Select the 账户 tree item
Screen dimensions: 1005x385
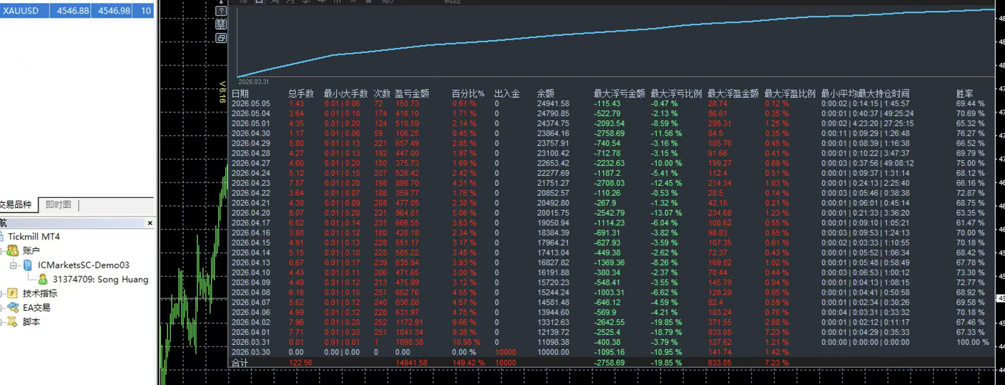pyautogui.click(x=31, y=251)
